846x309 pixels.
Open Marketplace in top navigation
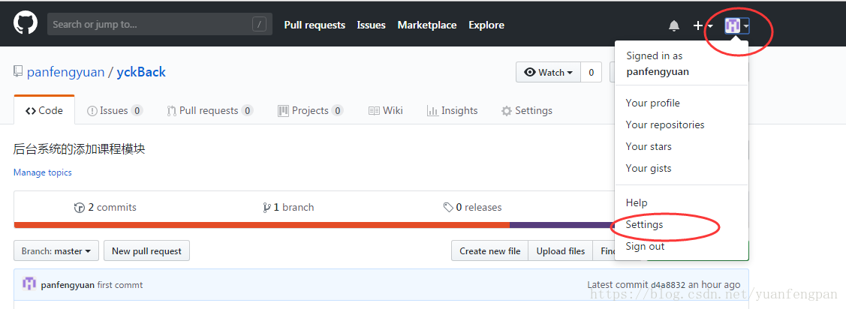click(x=427, y=25)
